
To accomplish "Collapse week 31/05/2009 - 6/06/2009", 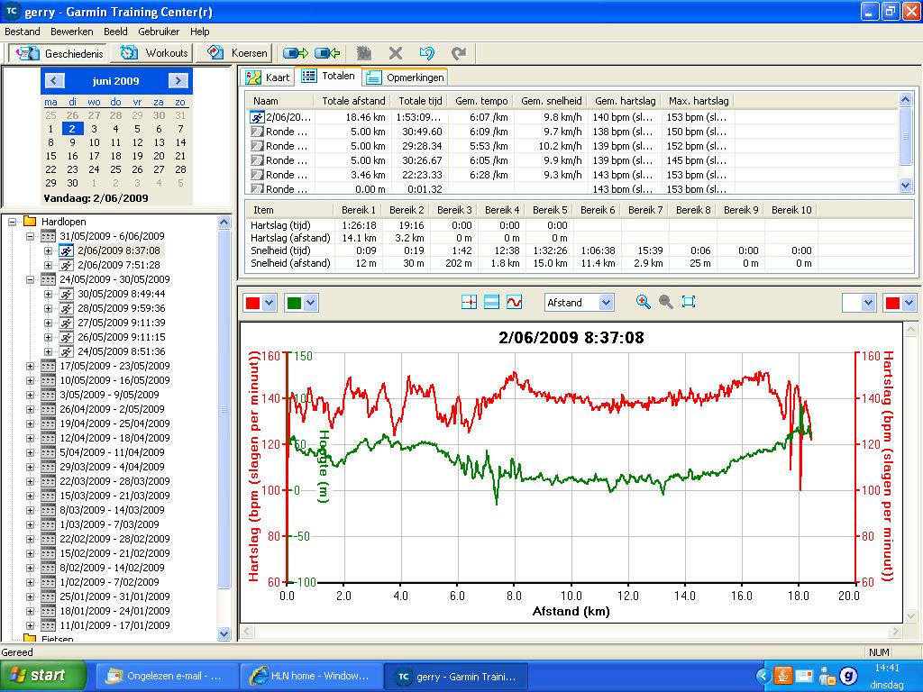I will (30, 237).
